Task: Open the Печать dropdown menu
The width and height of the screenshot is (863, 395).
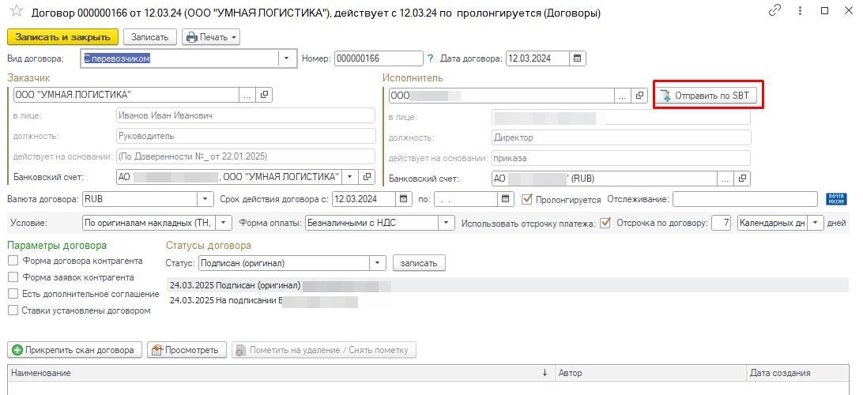Action: [x=211, y=37]
